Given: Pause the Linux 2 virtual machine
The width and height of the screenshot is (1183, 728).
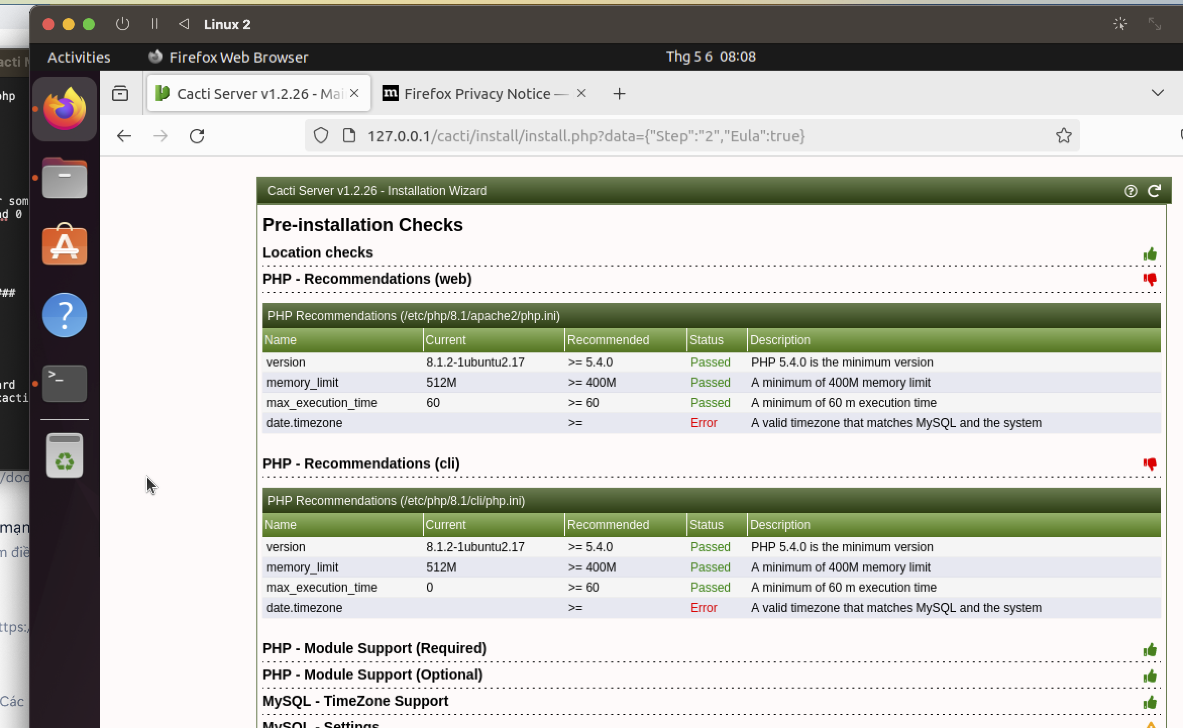Looking at the screenshot, I should coord(154,24).
